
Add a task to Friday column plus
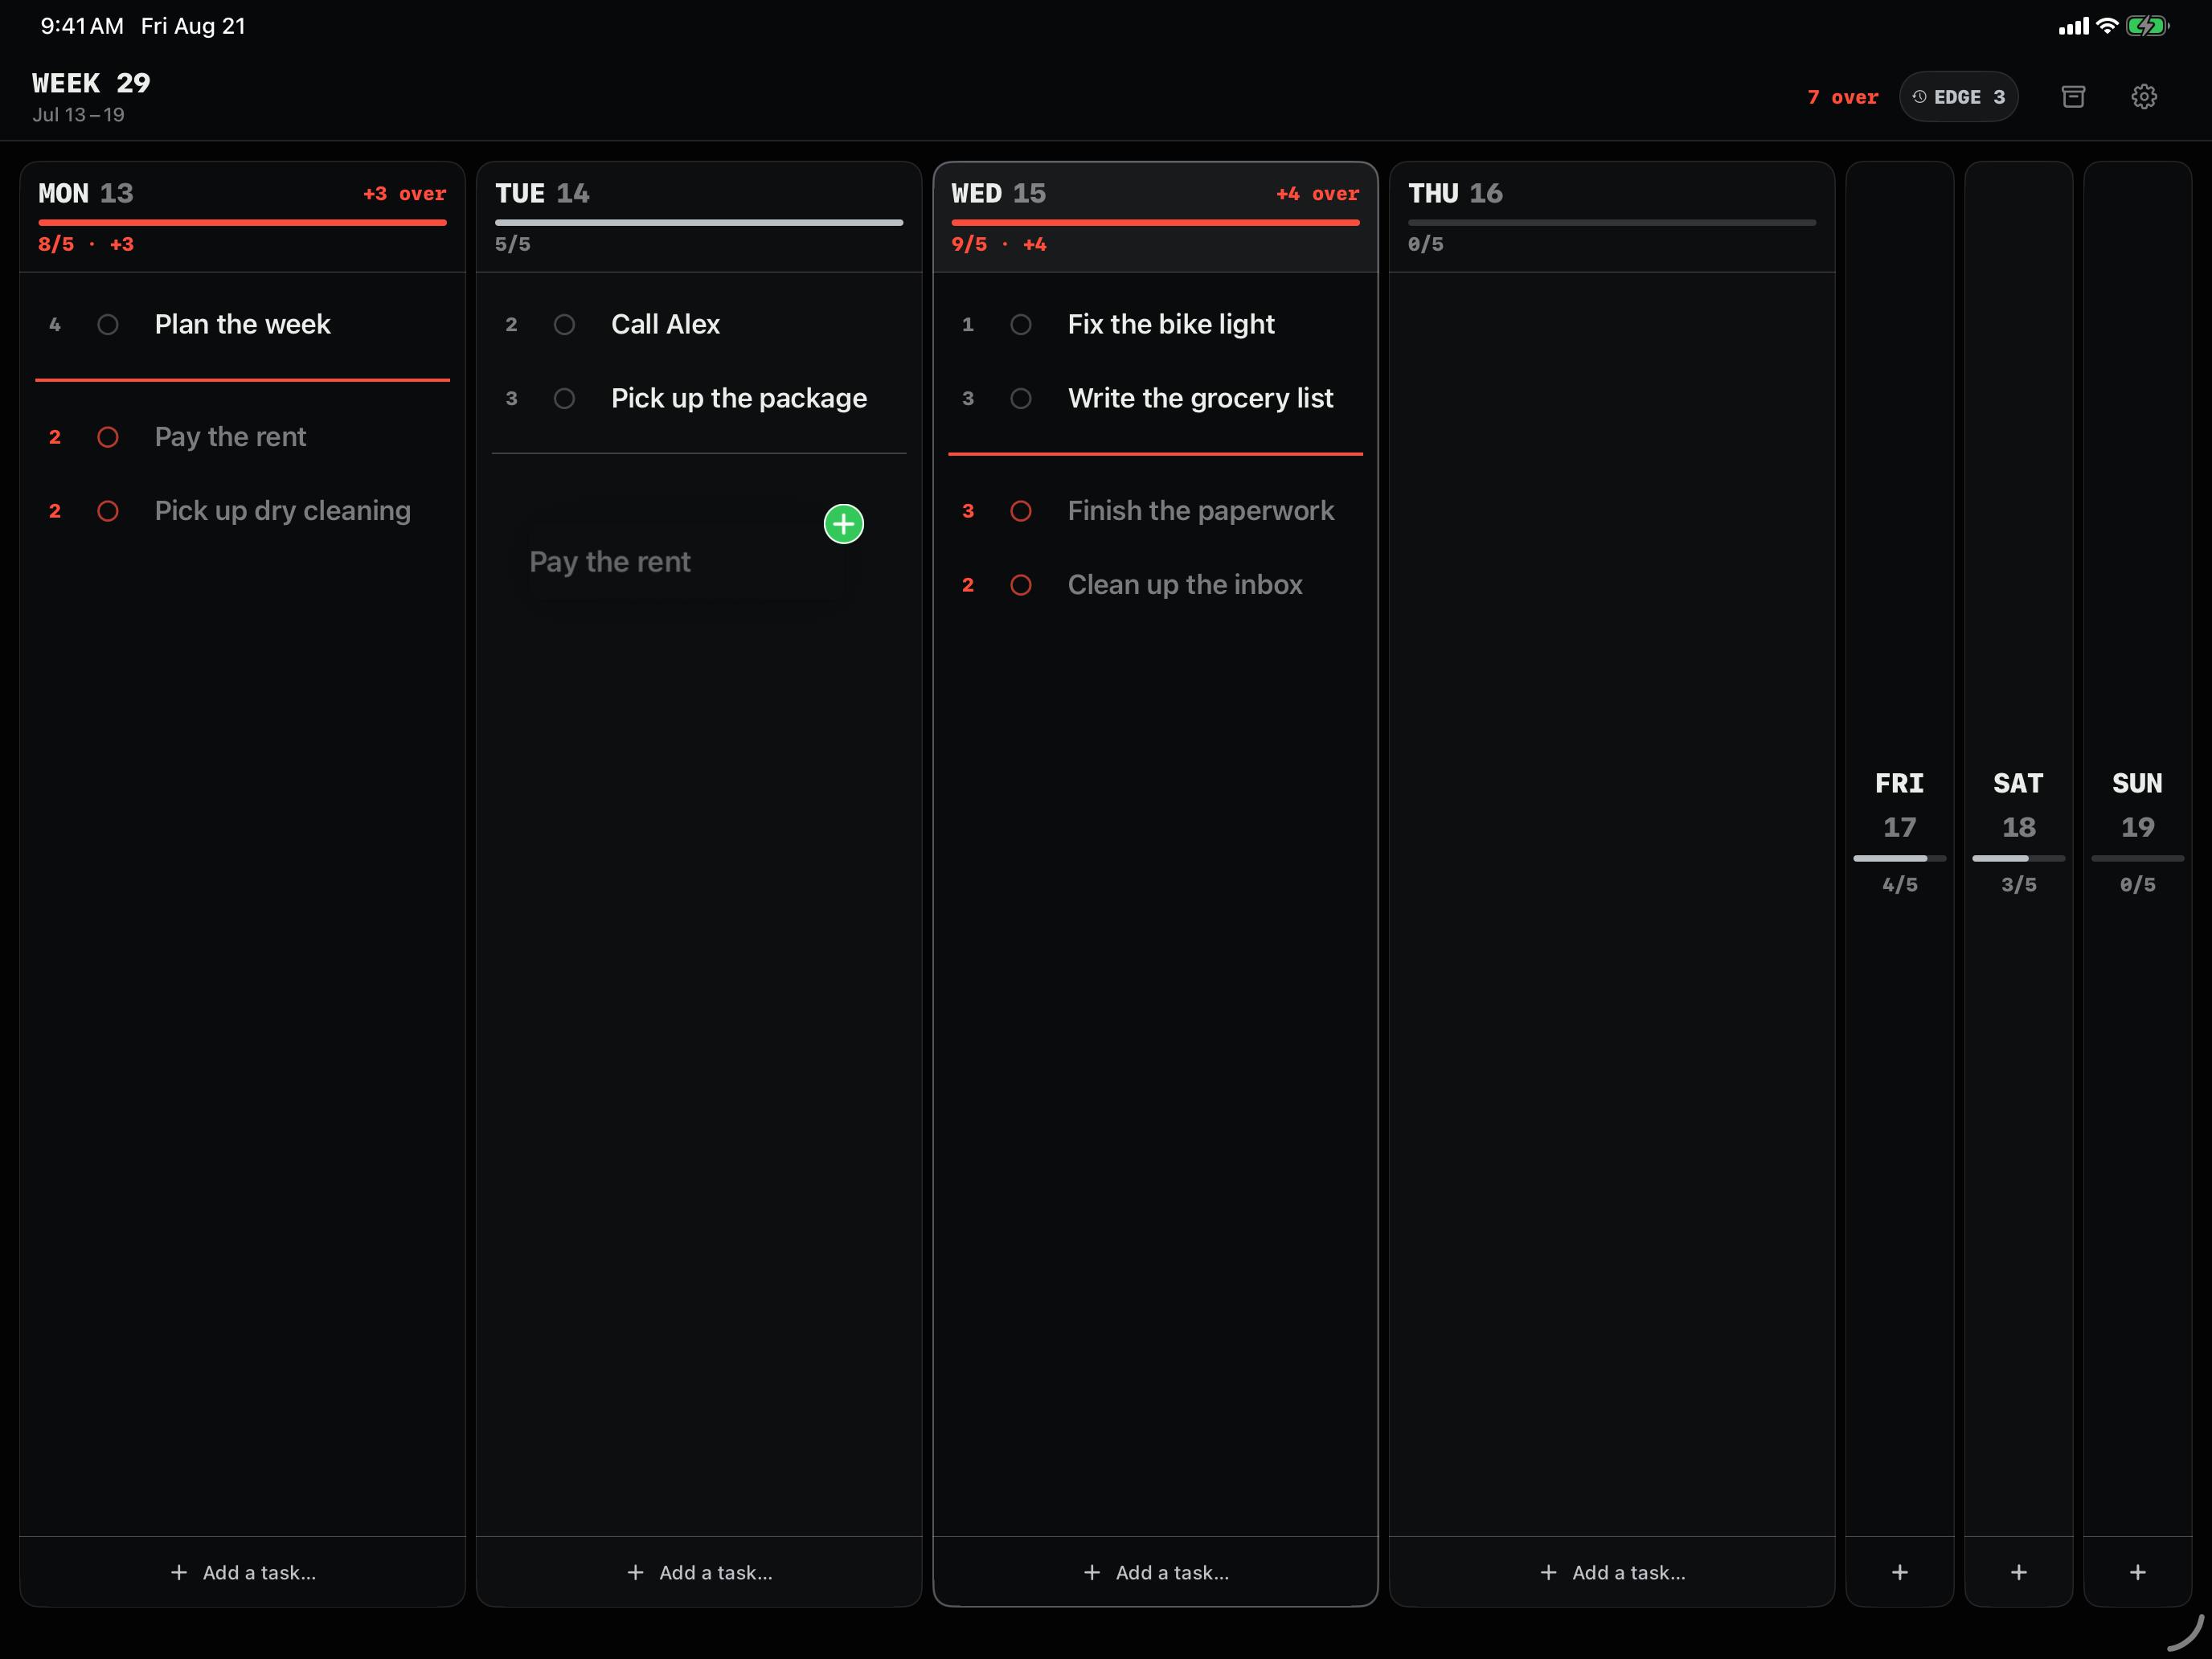point(1899,1572)
